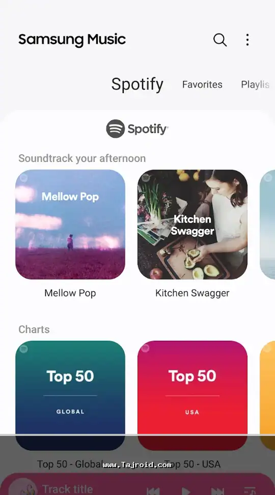Open the partially visible yellow chart cover

click(267, 395)
